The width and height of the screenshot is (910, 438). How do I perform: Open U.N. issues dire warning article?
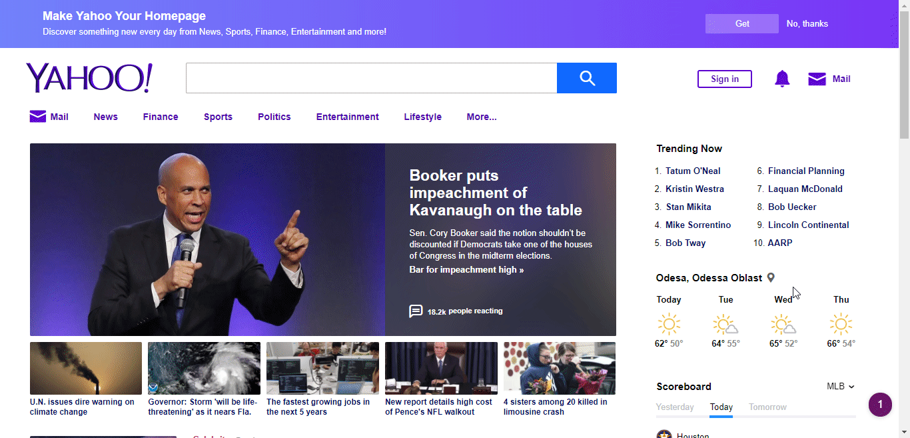(x=82, y=407)
